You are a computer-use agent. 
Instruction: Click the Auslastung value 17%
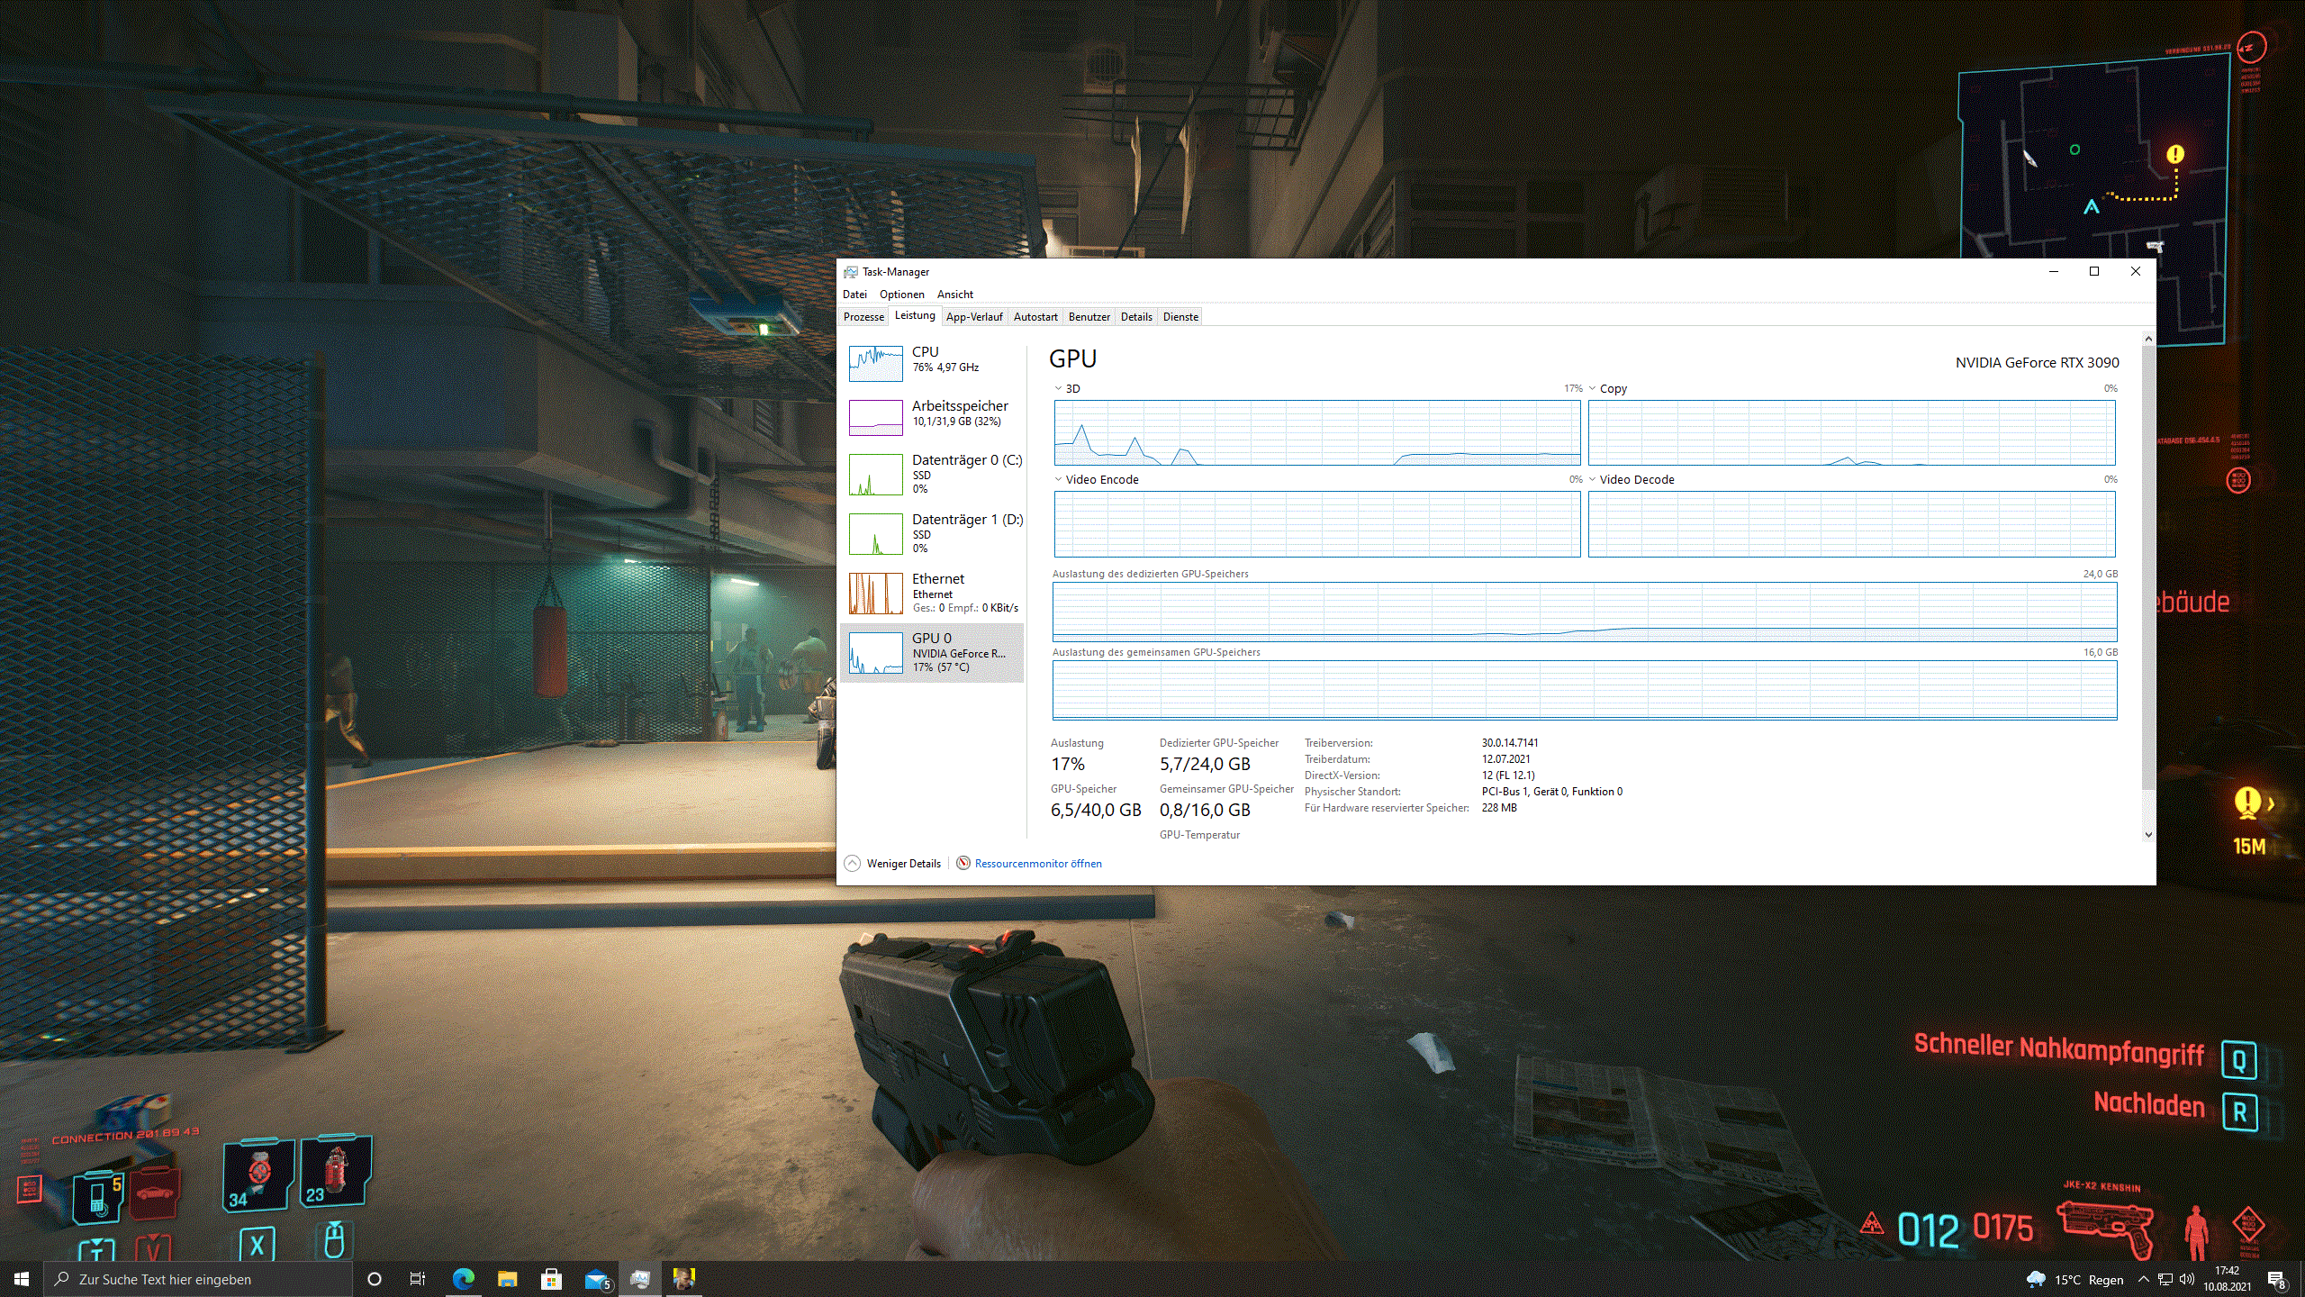(x=1068, y=765)
